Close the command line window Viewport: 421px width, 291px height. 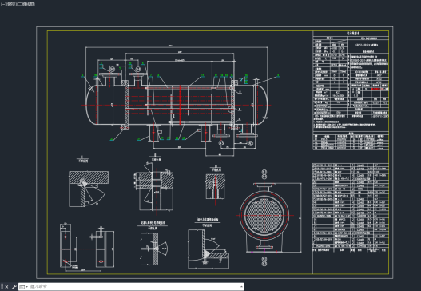click(6, 287)
